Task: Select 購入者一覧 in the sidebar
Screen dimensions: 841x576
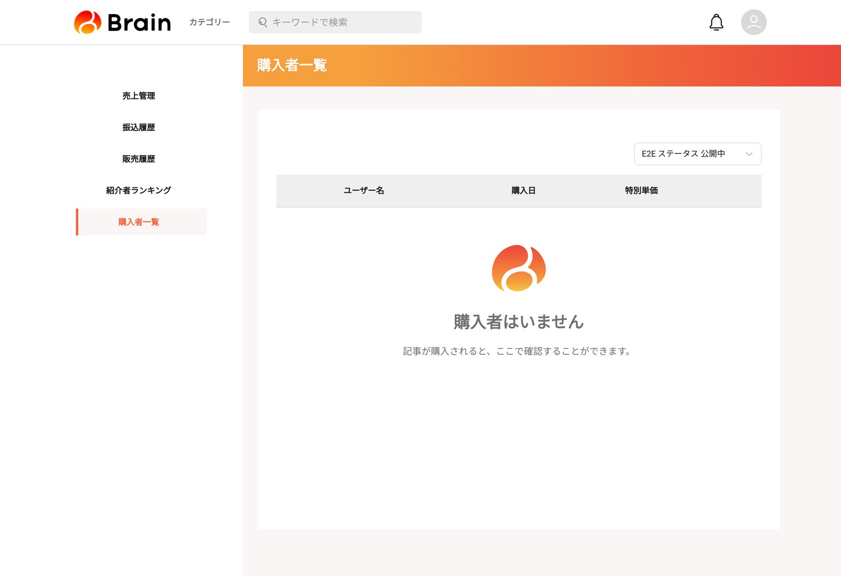Action: click(x=141, y=222)
